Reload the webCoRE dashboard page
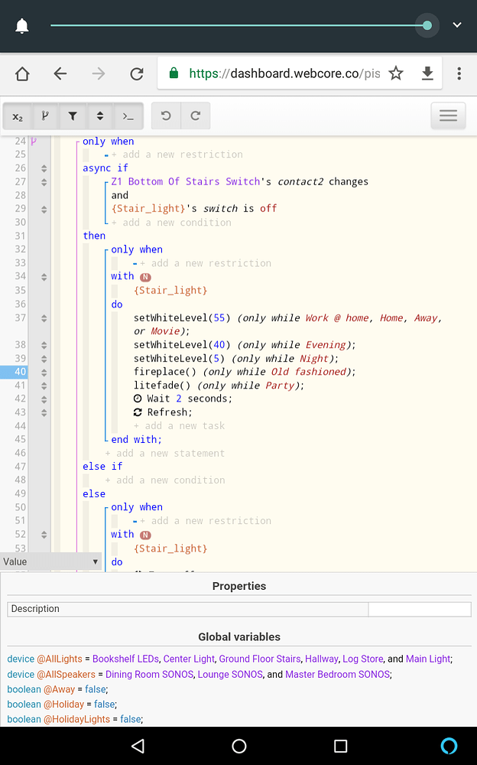Screen dimensions: 477x765 pos(137,73)
